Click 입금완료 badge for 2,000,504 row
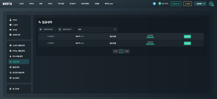The height and width of the screenshot is (99, 217). tap(187, 43)
